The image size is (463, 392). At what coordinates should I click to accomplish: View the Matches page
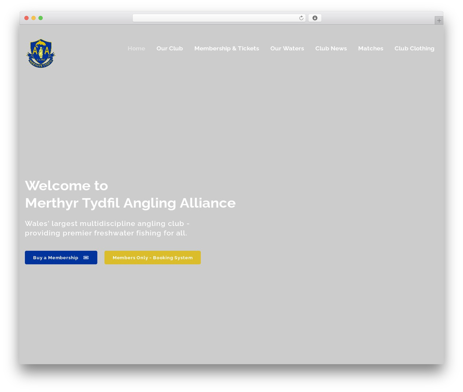pos(371,48)
